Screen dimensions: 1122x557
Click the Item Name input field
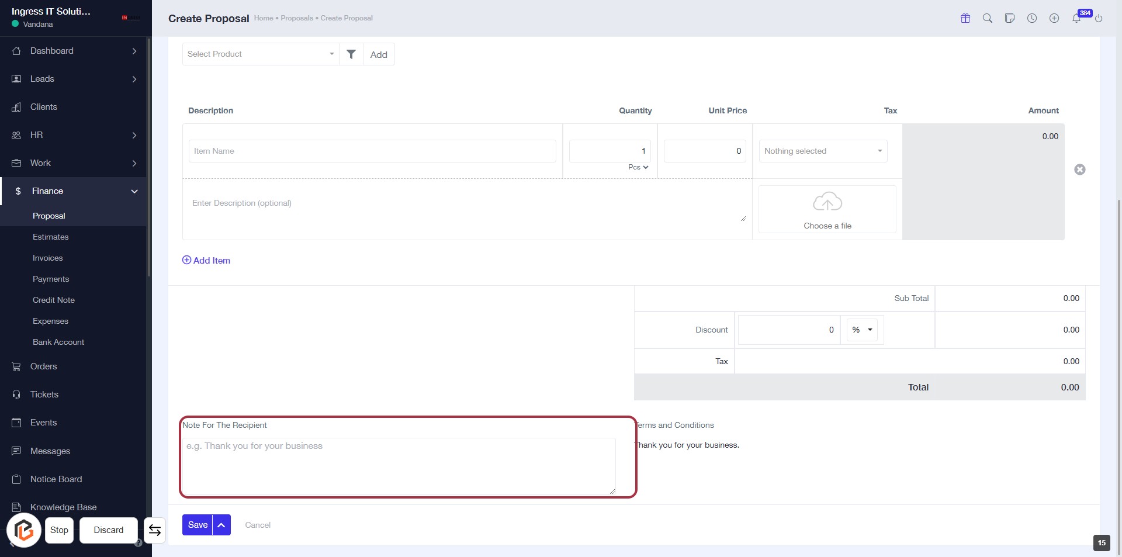(372, 151)
